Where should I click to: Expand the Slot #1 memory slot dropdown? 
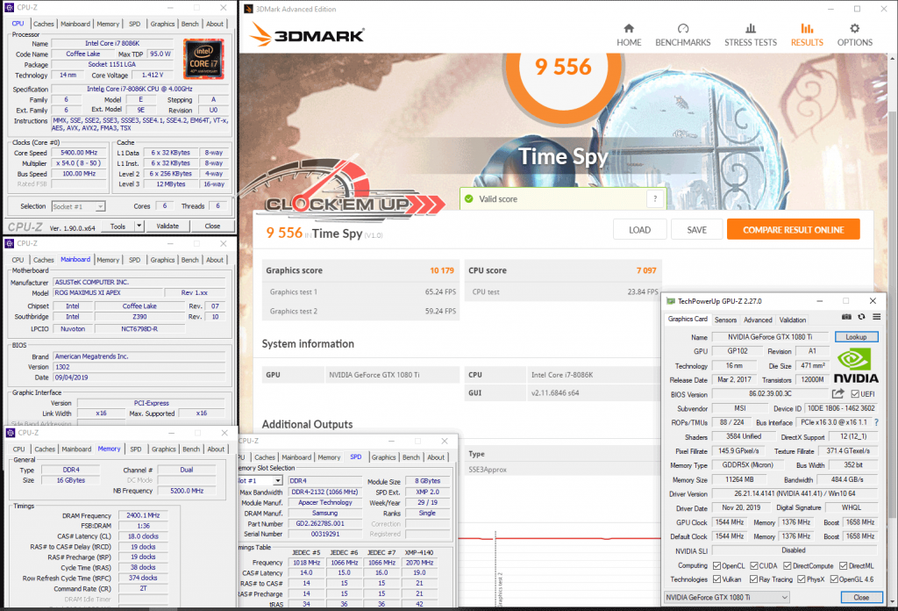tap(279, 480)
